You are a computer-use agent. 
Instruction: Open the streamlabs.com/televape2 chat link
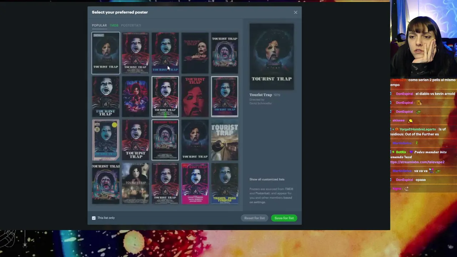(417, 162)
